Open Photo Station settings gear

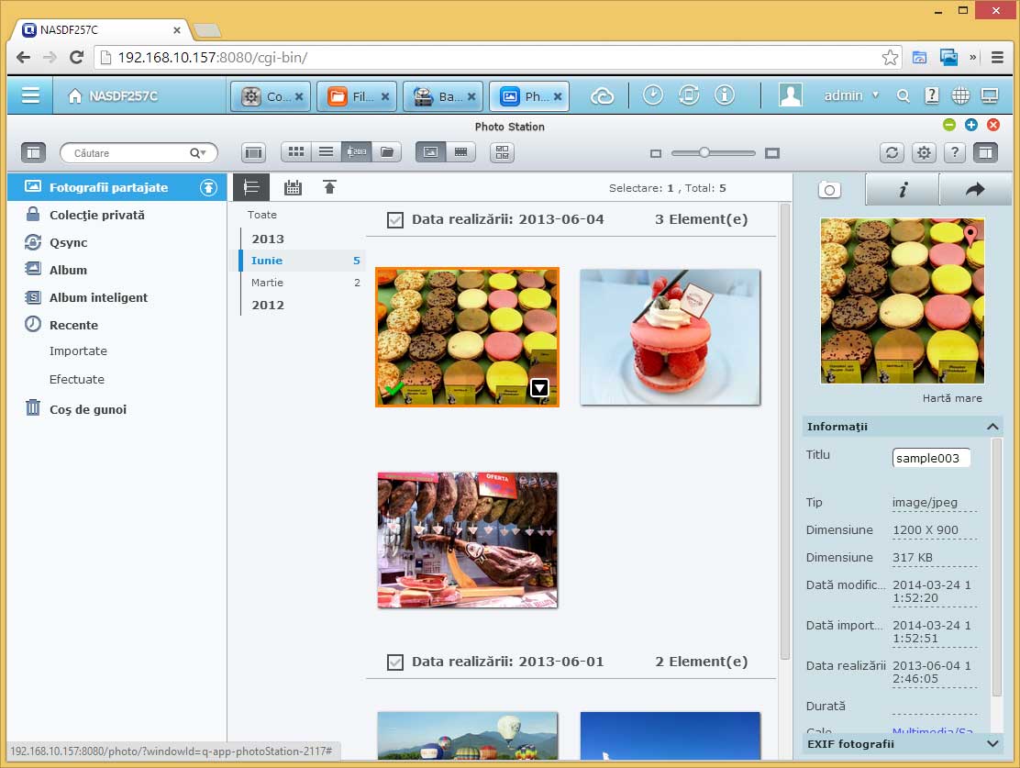tap(924, 153)
